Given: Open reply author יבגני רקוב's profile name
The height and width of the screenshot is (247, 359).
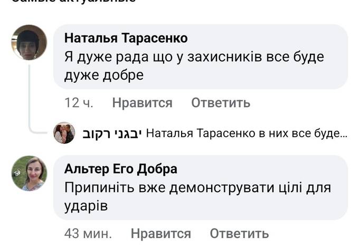Looking at the screenshot, I should pyautogui.click(x=111, y=134).
